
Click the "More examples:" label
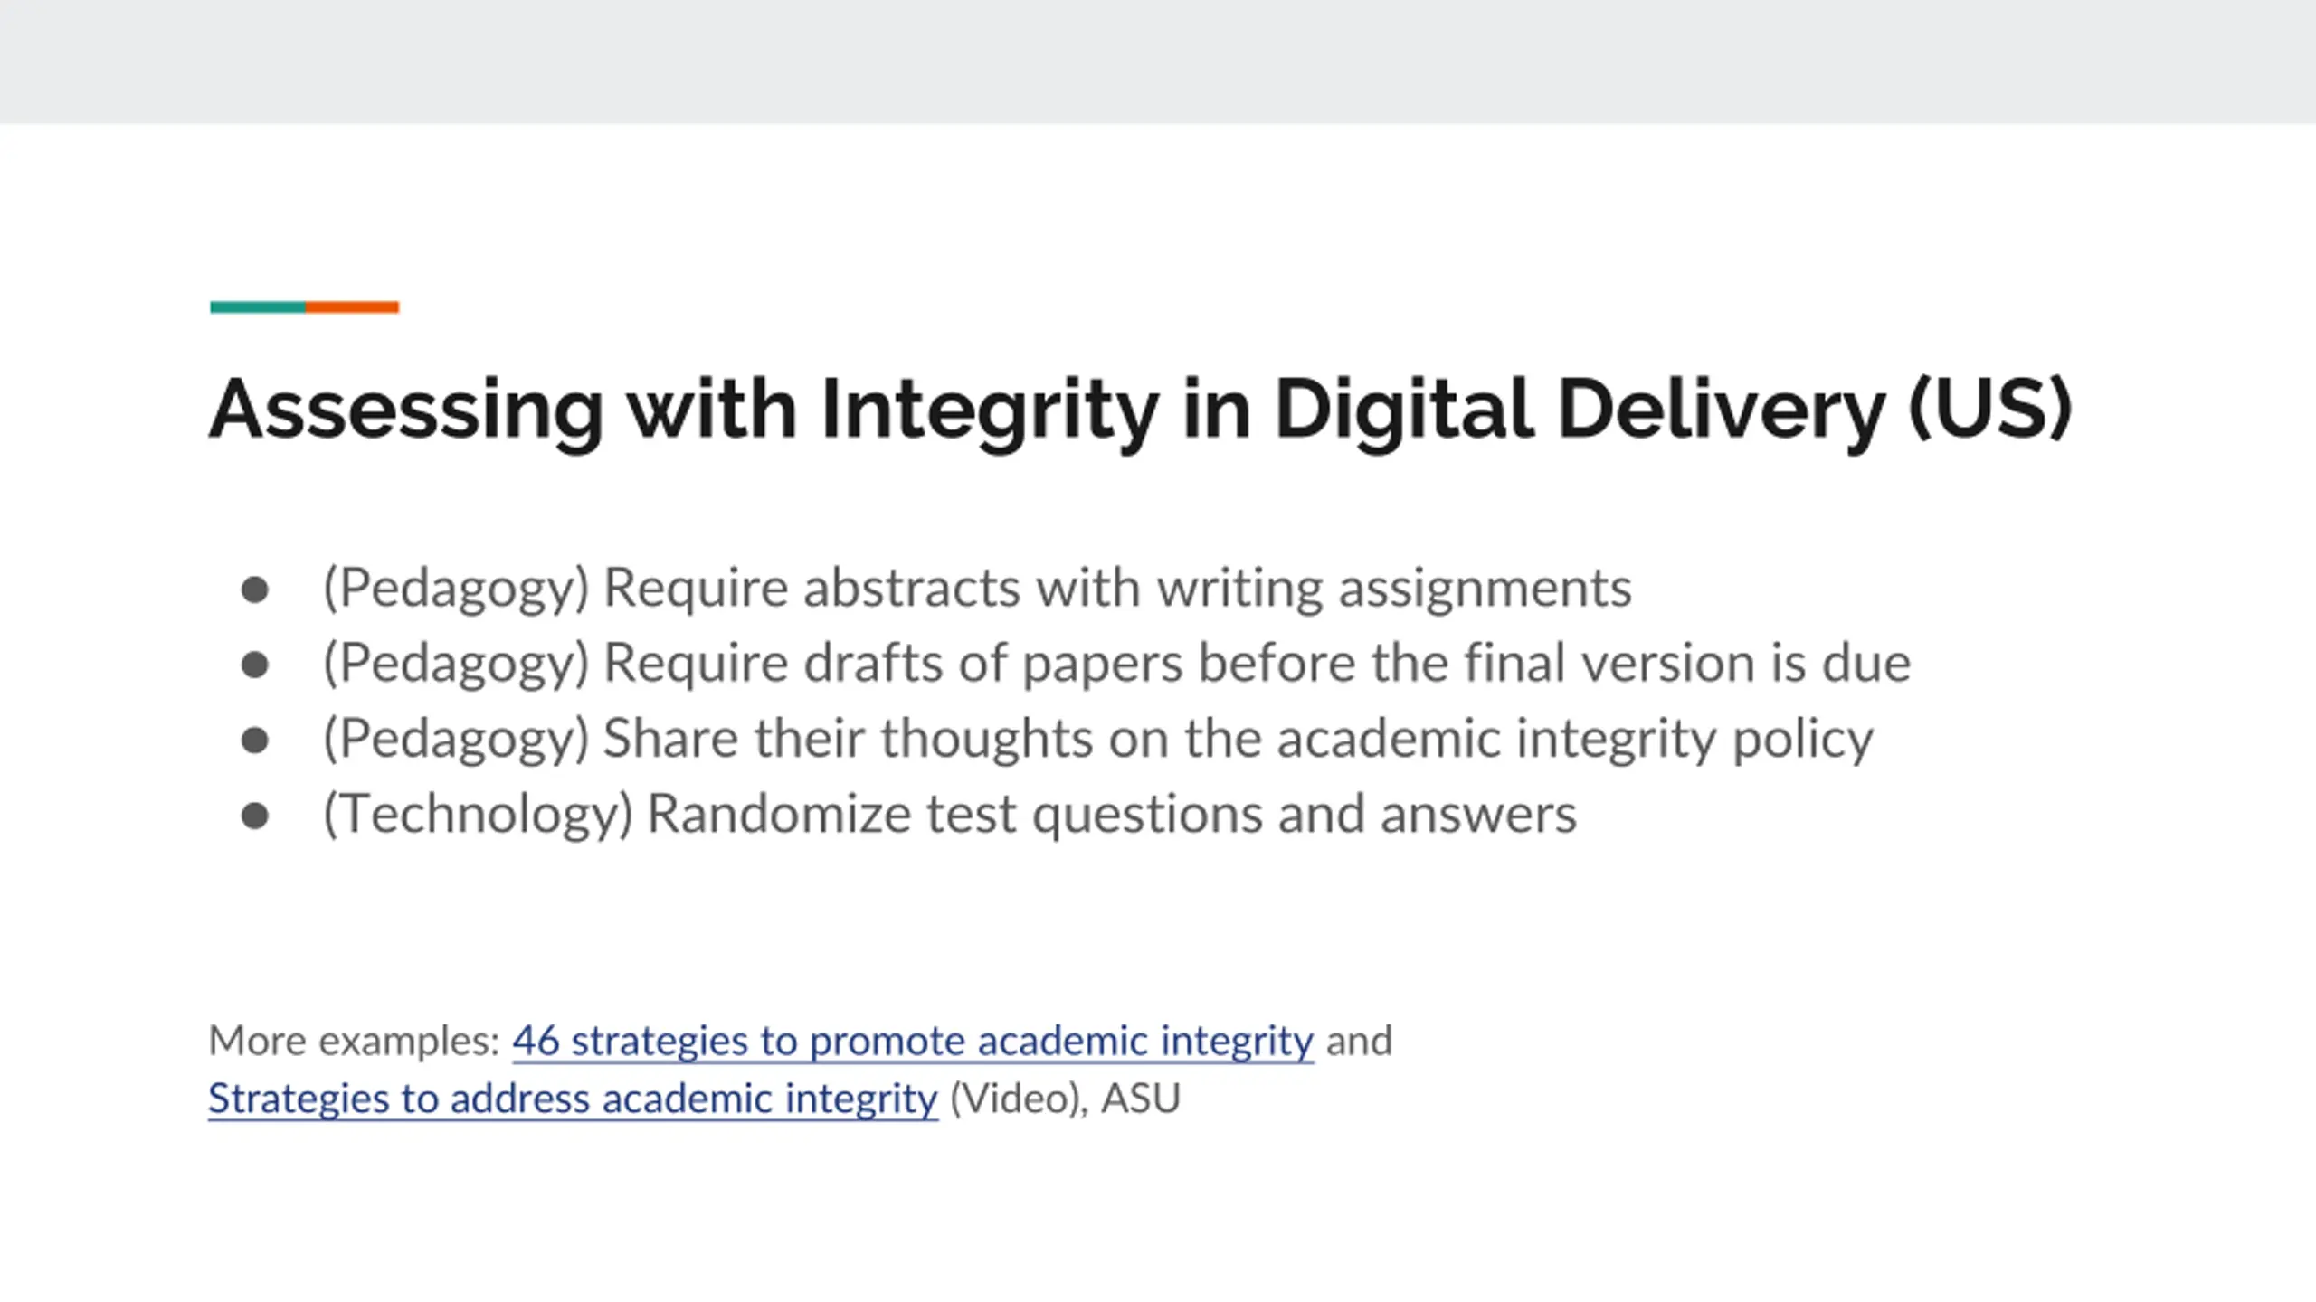coord(354,1041)
